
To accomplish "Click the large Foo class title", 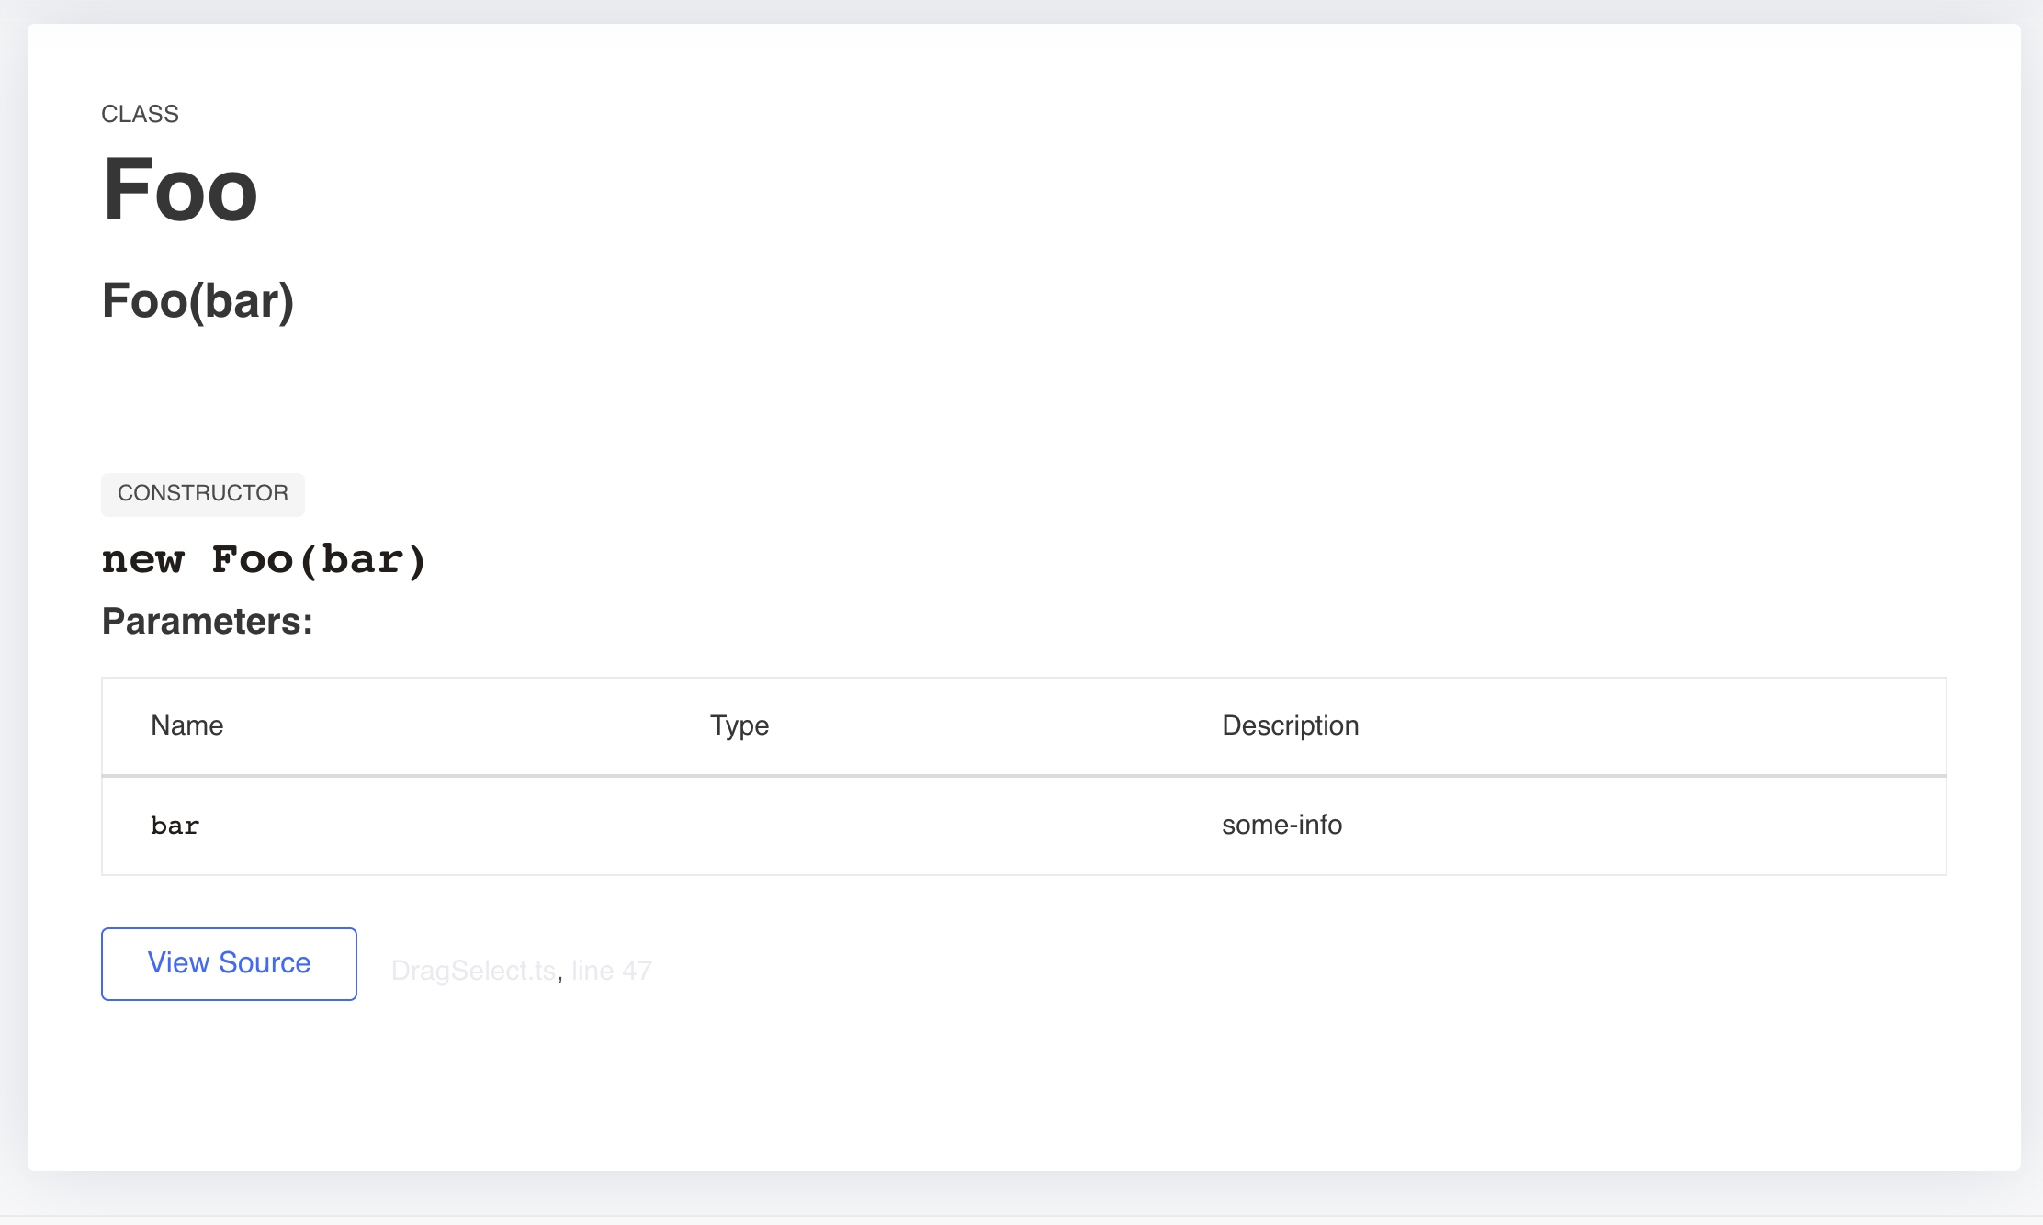I will (x=180, y=190).
